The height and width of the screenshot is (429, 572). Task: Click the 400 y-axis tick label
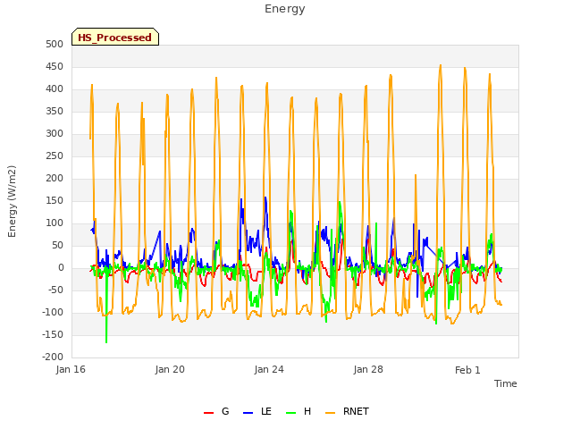pyautogui.click(x=55, y=89)
